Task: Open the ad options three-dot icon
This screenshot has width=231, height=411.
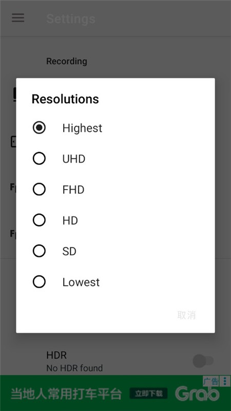Action: coord(225,381)
